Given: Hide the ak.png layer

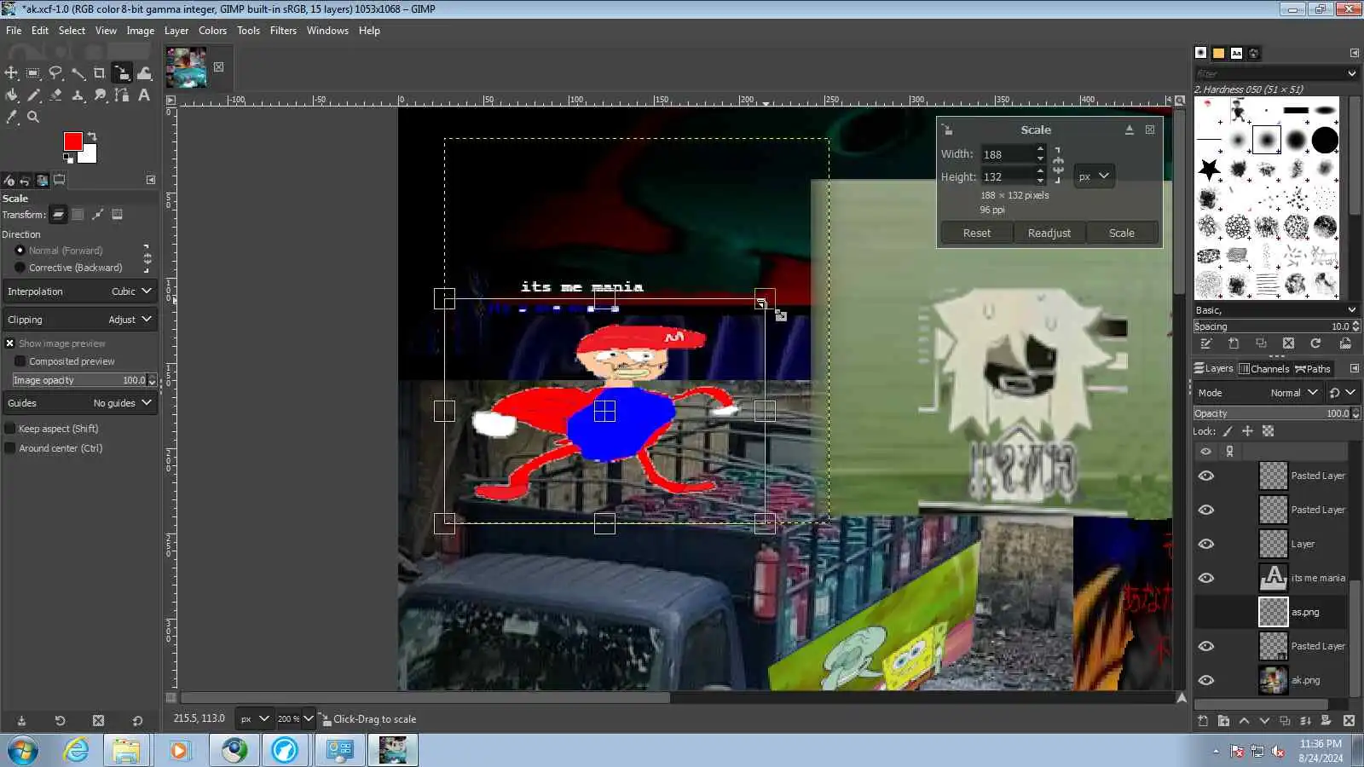Looking at the screenshot, I should click(x=1205, y=680).
